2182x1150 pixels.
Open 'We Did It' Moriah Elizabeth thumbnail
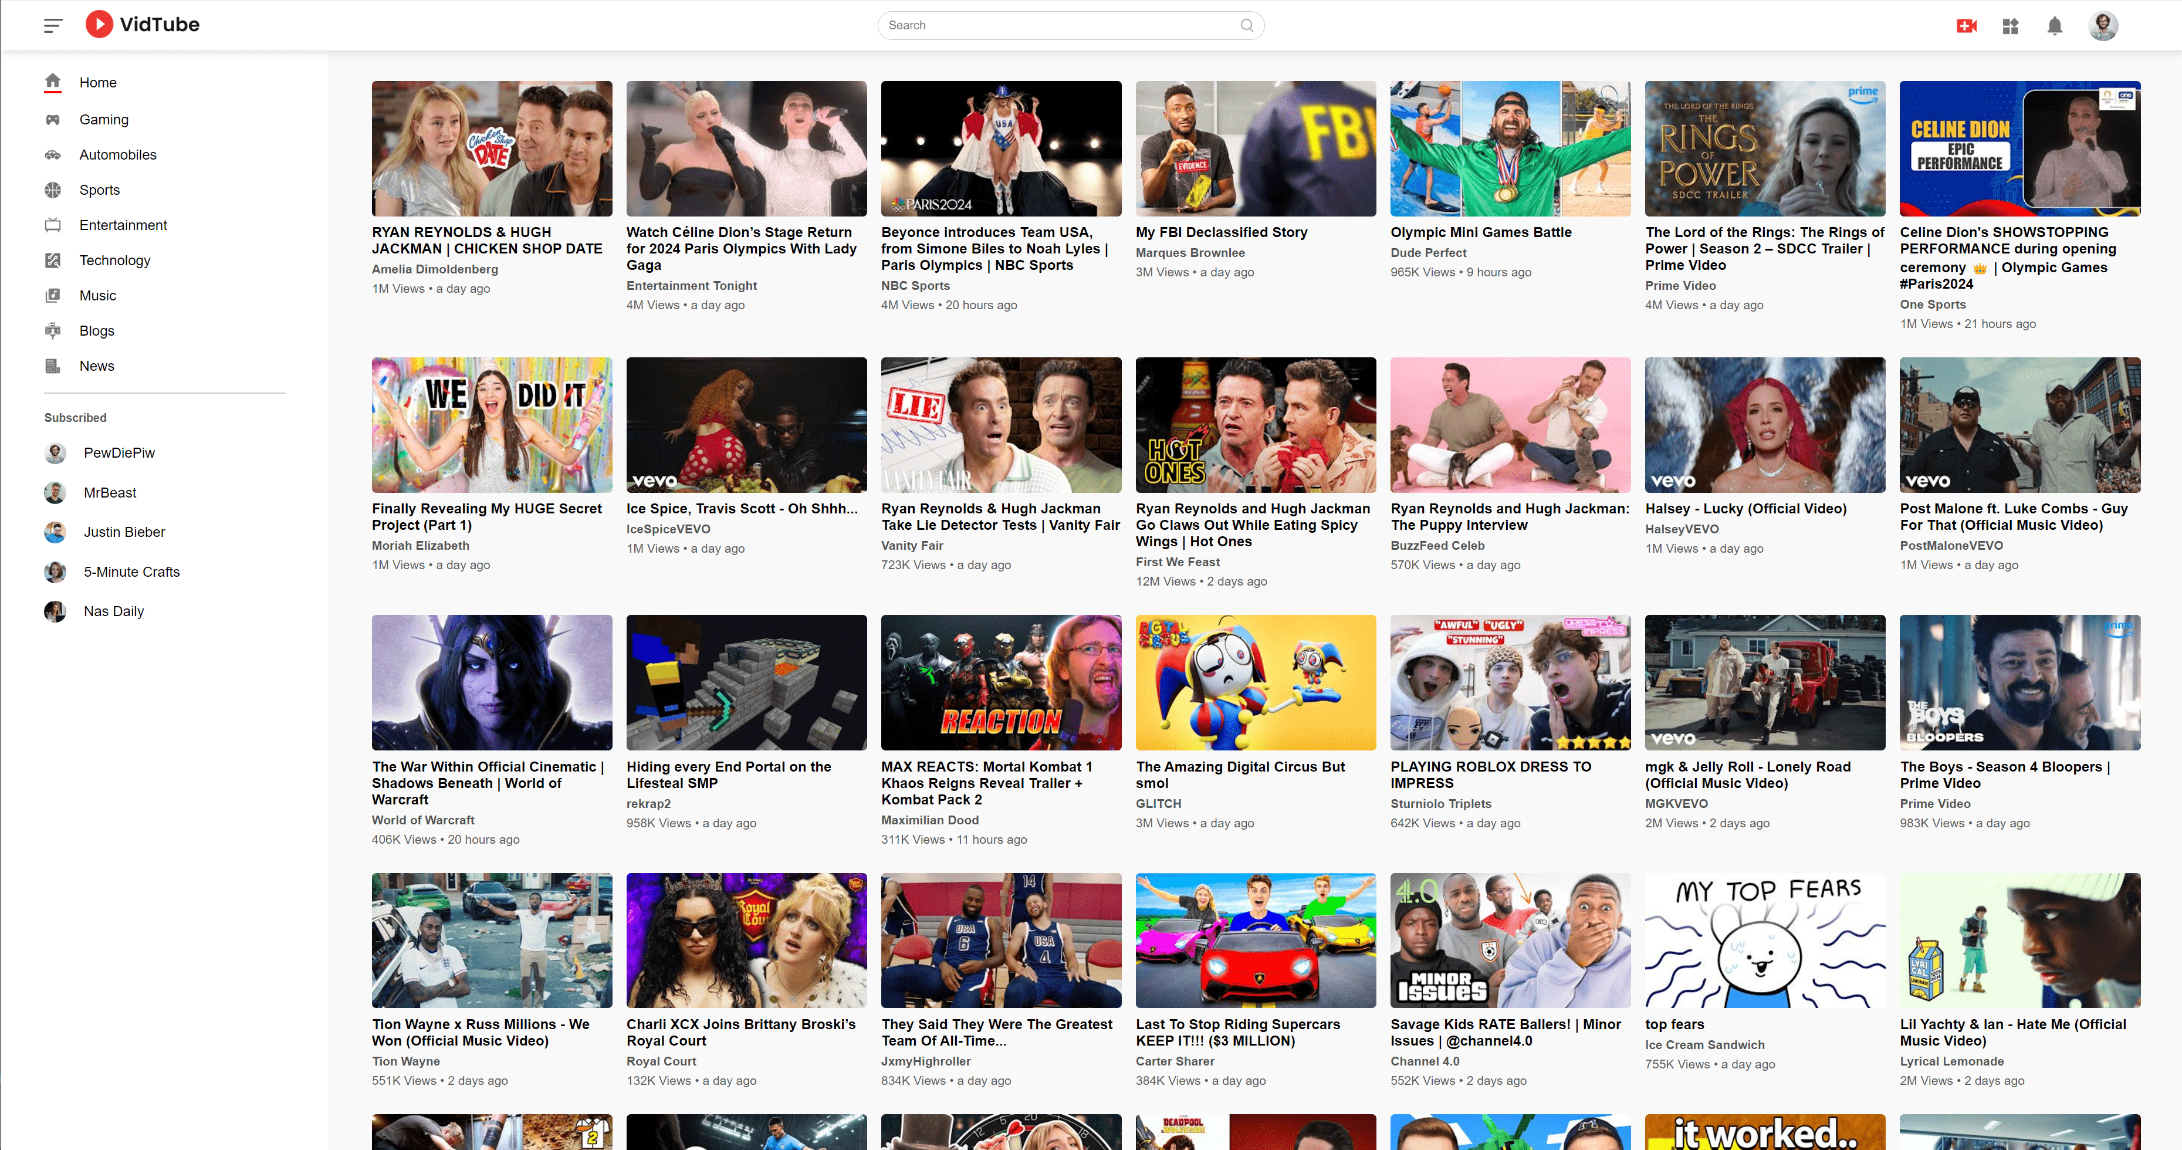[x=492, y=425]
